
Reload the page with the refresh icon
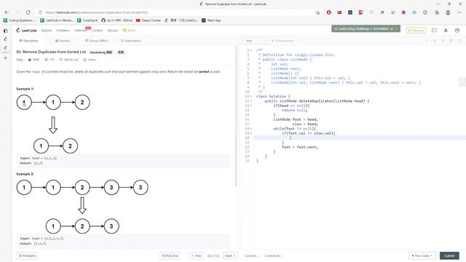28,12
